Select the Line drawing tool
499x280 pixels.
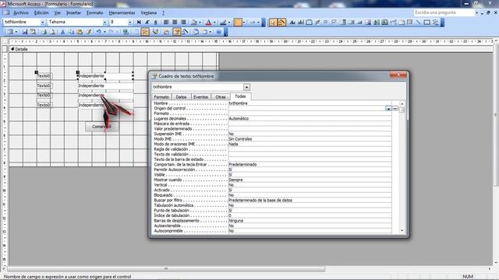point(418,23)
